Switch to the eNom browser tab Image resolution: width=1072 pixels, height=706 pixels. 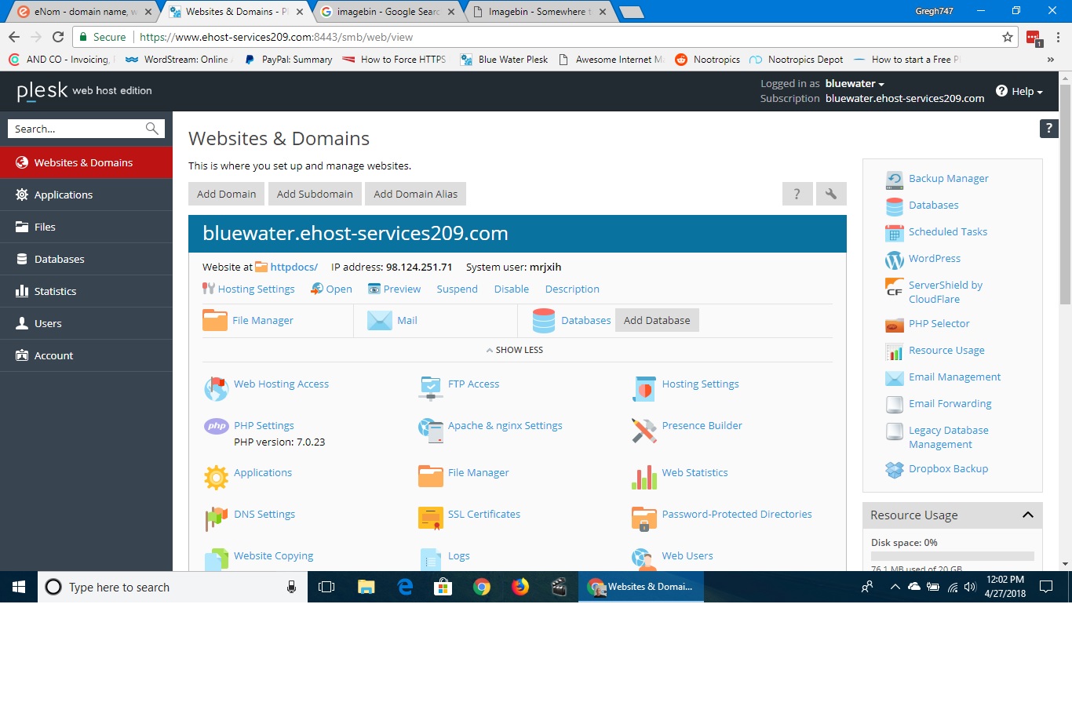(83, 12)
